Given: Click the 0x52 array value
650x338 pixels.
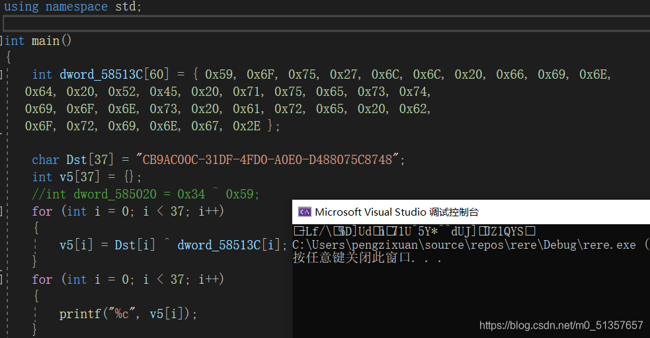Looking at the screenshot, I should pos(122,92).
